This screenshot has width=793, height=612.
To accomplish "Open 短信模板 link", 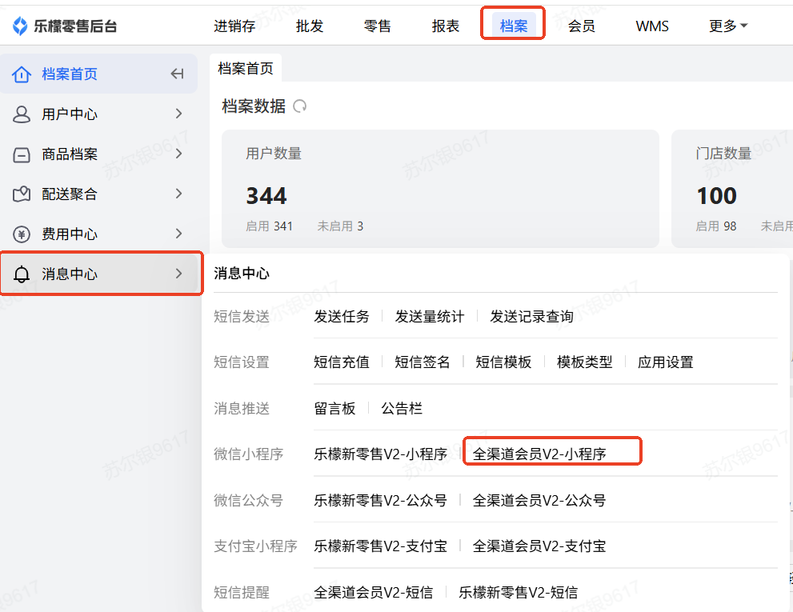I will click(x=503, y=362).
